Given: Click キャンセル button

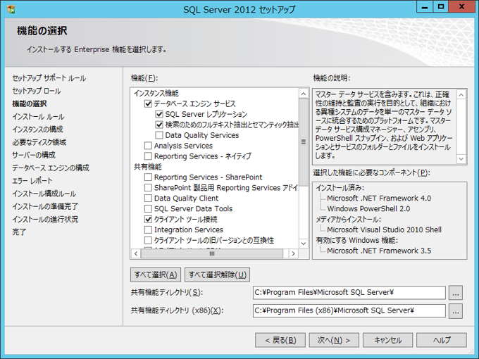Looking at the screenshot, I should click(387, 340).
